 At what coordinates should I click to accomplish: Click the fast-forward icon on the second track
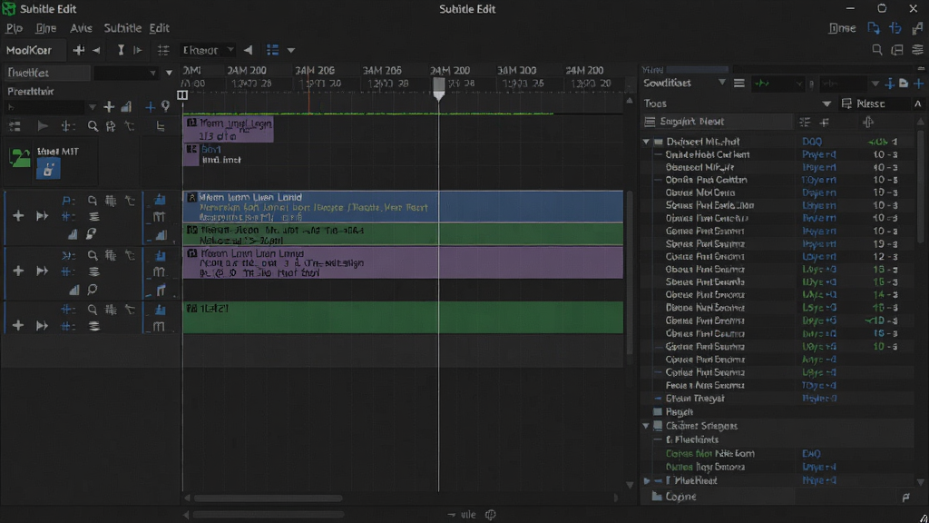(42, 271)
